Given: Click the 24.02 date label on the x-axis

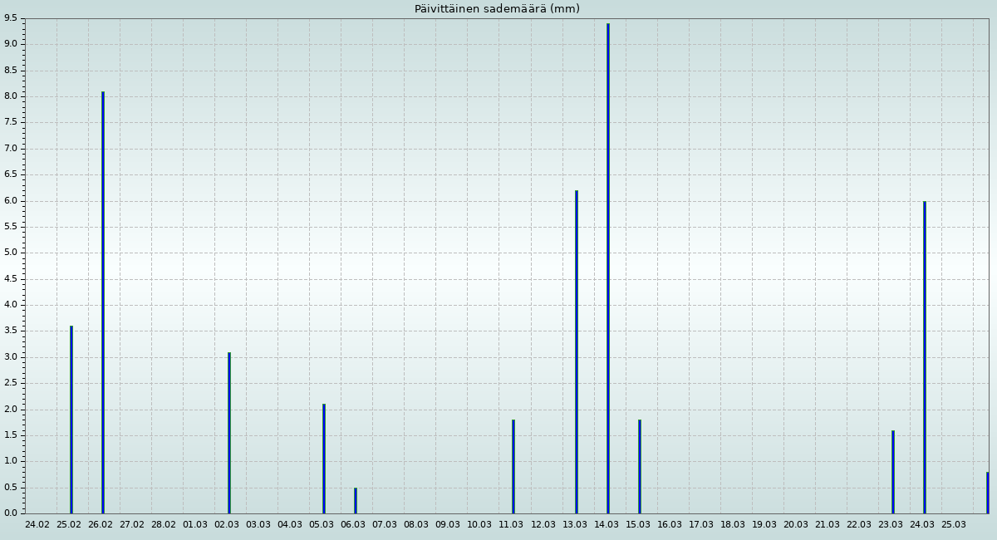Looking at the screenshot, I should point(37,524).
